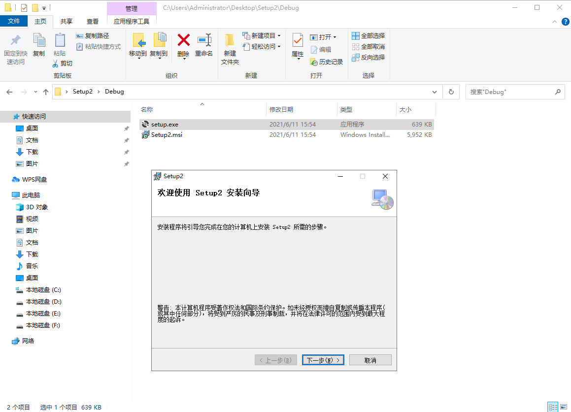Click Debug in address breadcrumb
The width and height of the screenshot is (571, 412).
point(114,92)
